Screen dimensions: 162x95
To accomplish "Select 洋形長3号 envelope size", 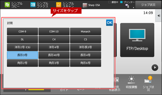I will pos(86,47).
